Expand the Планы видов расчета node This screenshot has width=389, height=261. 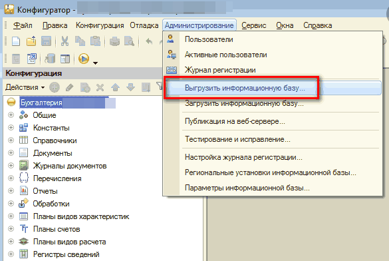click(x=11, y=242)
